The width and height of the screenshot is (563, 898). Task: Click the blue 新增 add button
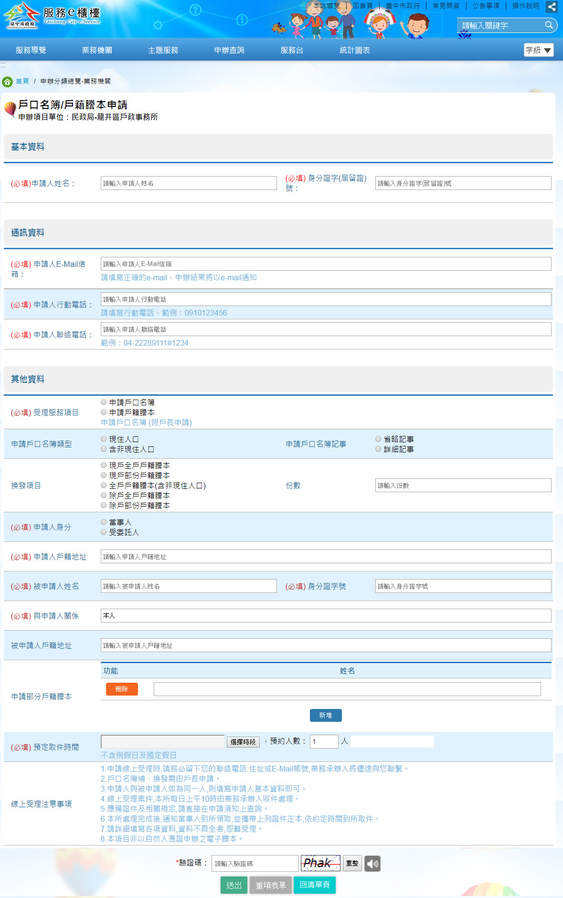[x=326, y=715]
